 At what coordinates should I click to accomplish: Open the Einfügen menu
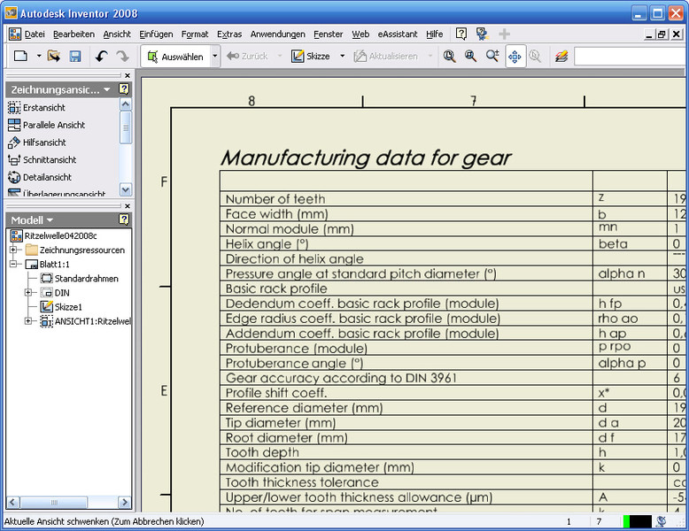point(156,34)
